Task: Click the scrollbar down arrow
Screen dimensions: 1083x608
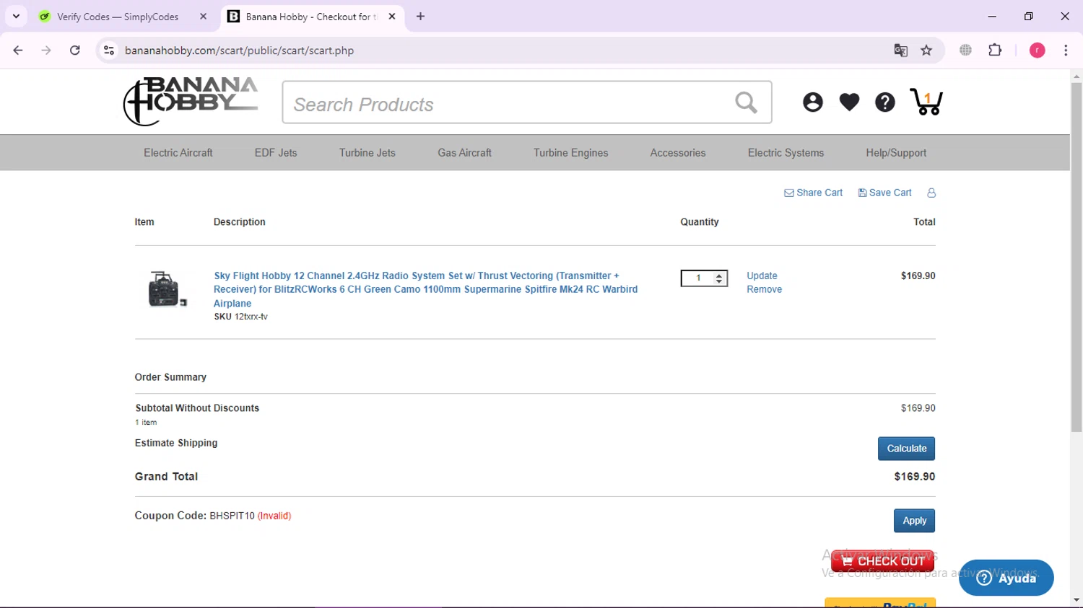Action: (1077, 600)
